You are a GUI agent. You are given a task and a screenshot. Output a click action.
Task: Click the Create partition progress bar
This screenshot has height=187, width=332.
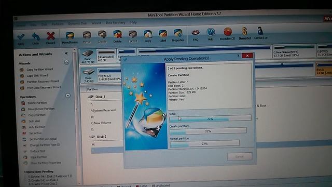pos(208,131)
